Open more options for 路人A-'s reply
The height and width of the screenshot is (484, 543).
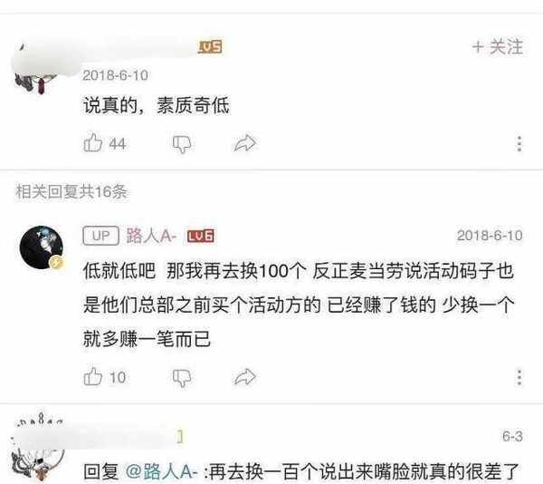519,377
